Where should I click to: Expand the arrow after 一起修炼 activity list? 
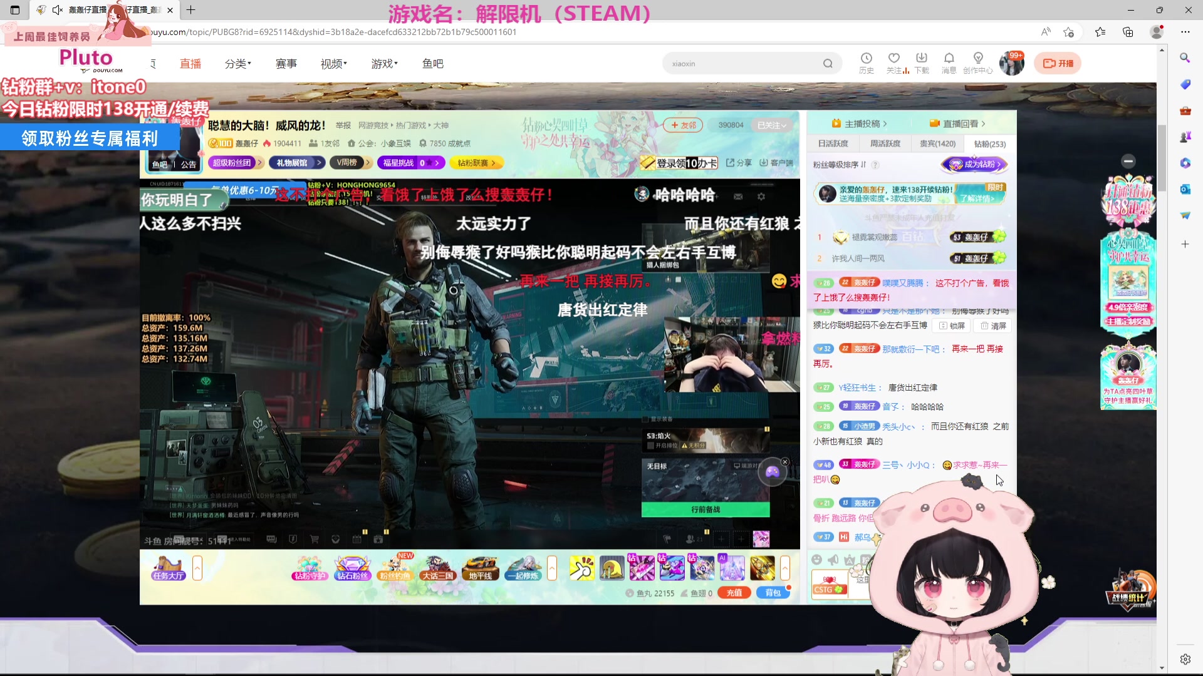pos(552,568)
